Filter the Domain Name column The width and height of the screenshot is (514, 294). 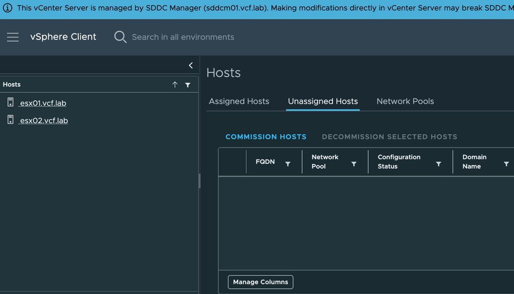[x=506, y=164]
